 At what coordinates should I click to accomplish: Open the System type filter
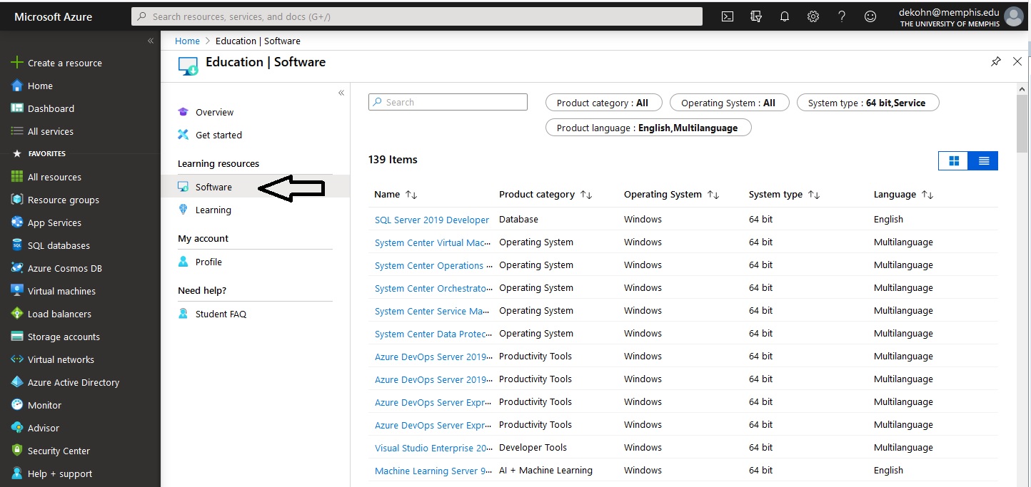point(867,103)
